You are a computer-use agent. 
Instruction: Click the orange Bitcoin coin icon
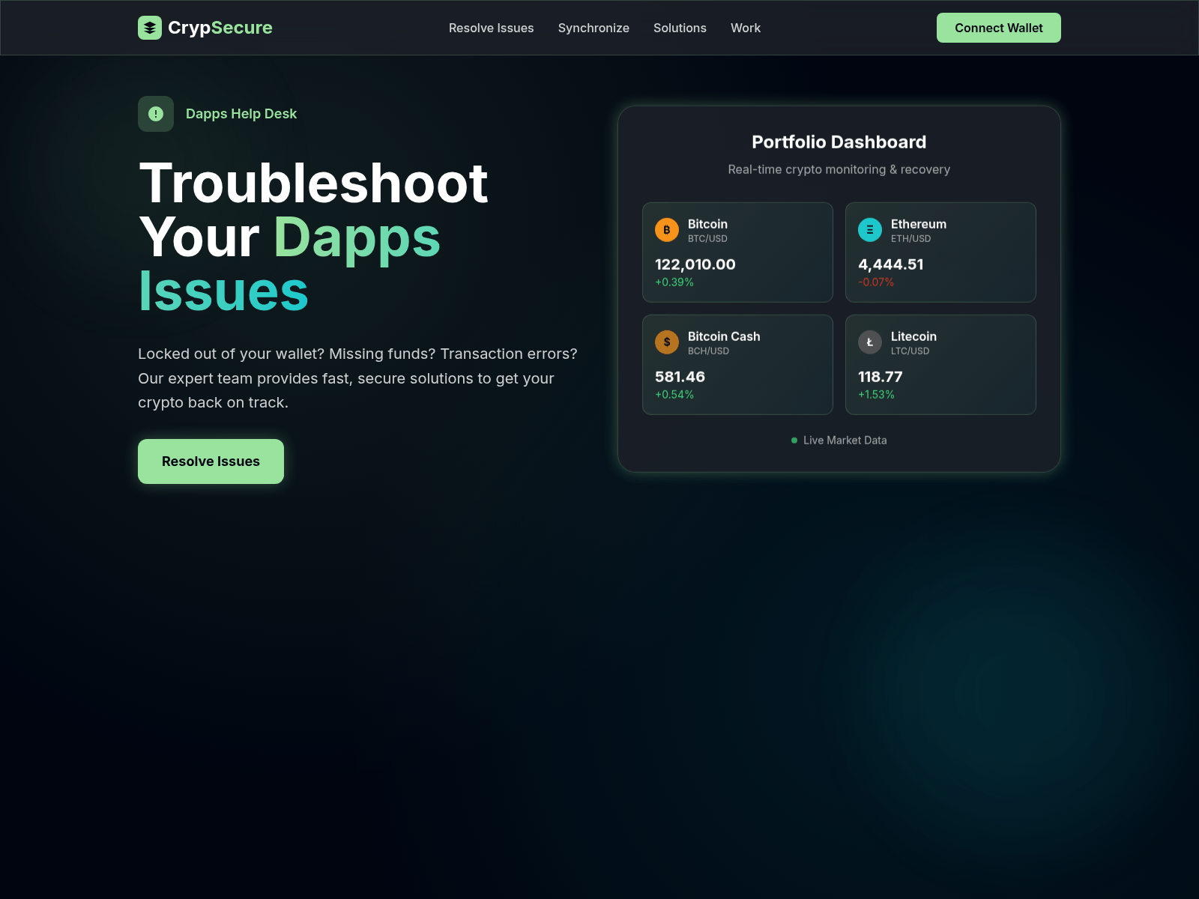[667, 230]
